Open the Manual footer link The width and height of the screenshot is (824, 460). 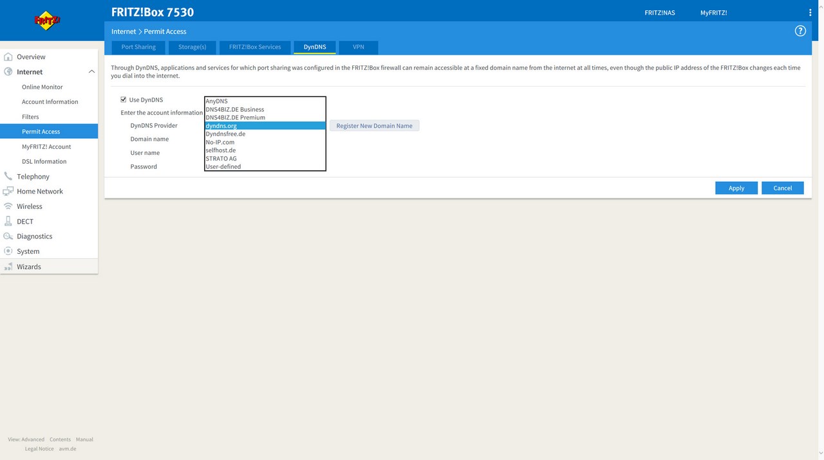(x=84, y=439)
